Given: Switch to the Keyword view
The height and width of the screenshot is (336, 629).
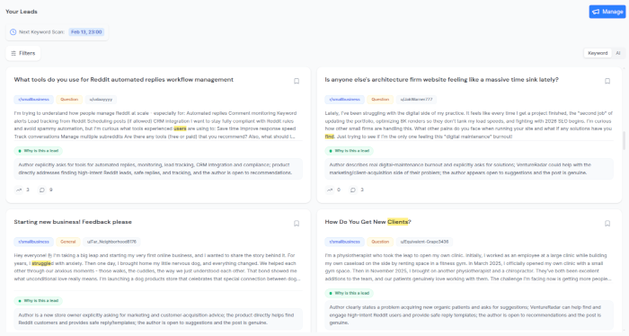Looking at the screenshot, I should [598, 53].
